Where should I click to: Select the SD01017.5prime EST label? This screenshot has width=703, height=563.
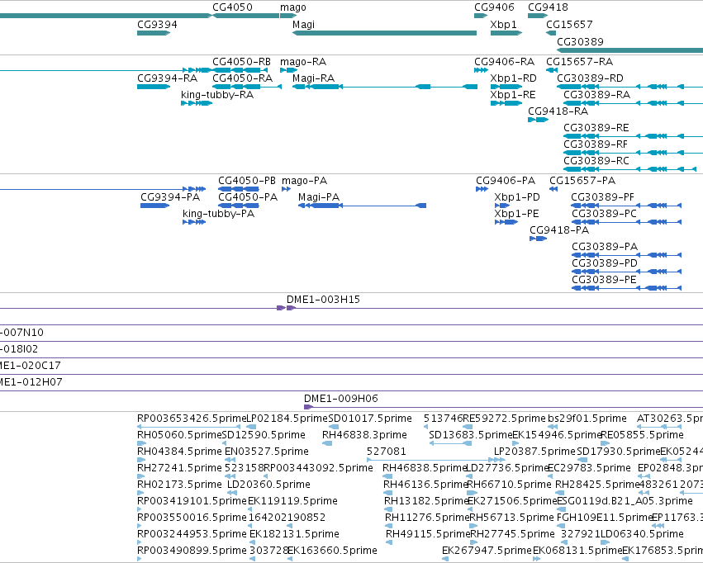click(370, 419)
